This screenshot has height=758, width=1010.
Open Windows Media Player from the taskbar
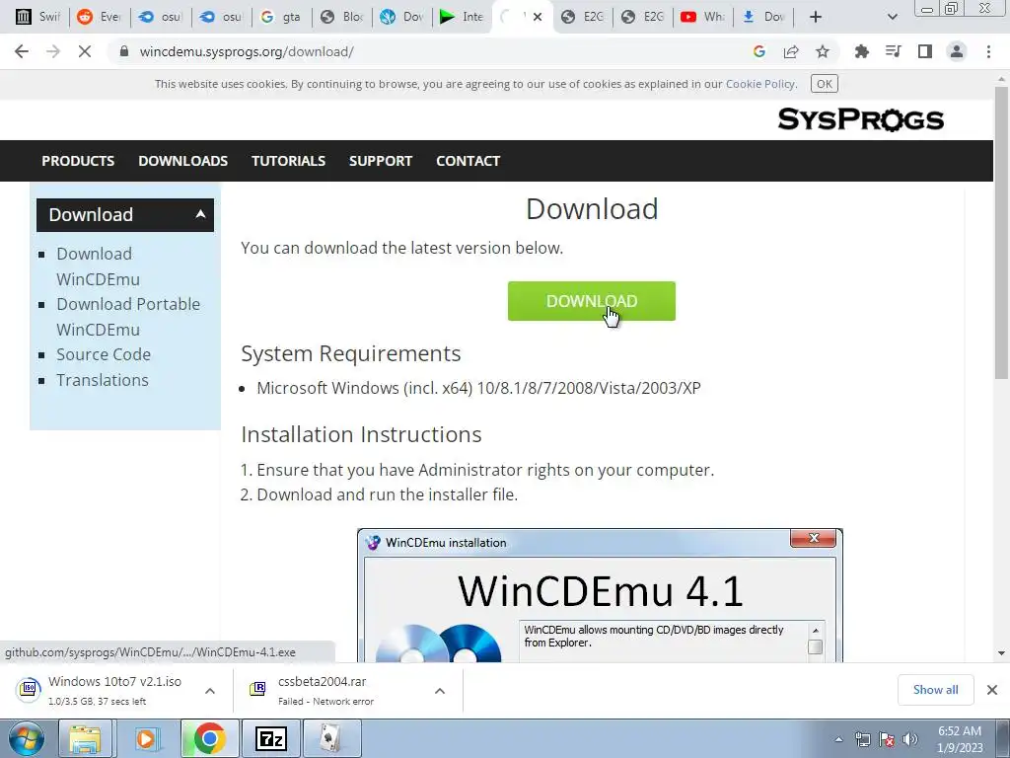pyautogui.click(x=146, y=738)
